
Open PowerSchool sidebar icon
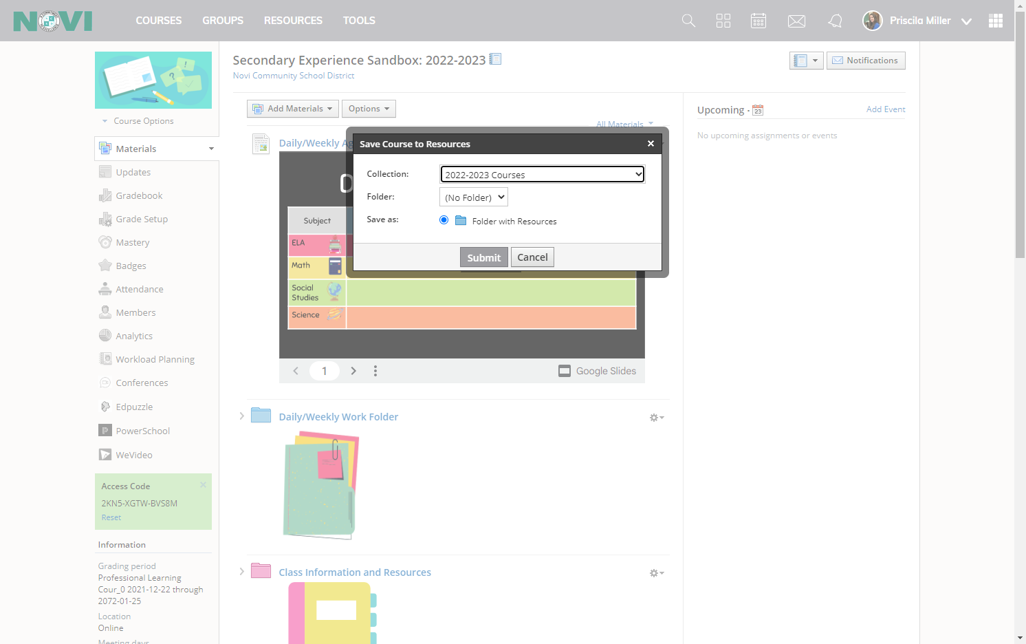pos(105,431)
